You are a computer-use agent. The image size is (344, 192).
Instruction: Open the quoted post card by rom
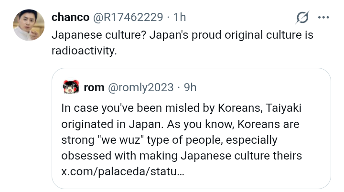pos(191,128)
